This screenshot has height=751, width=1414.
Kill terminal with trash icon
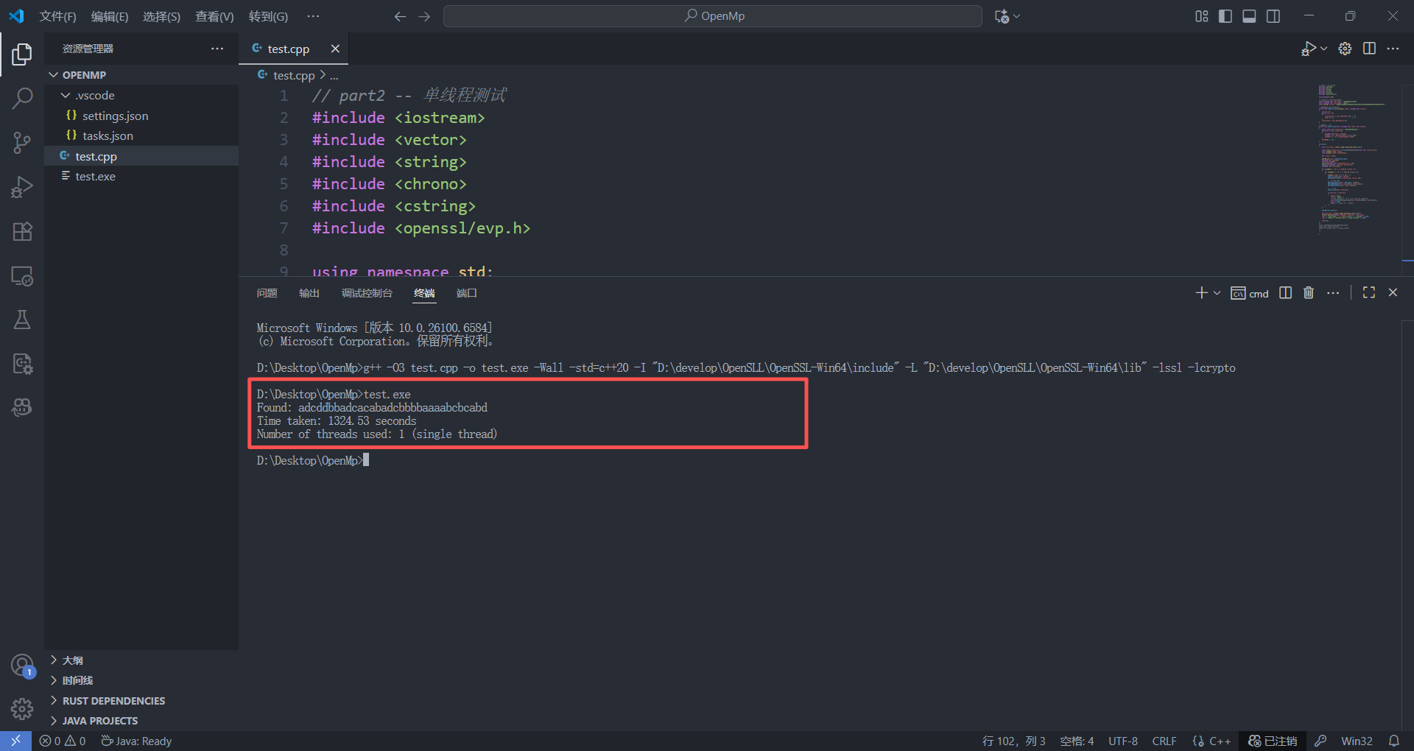(x=1309, y=293)
